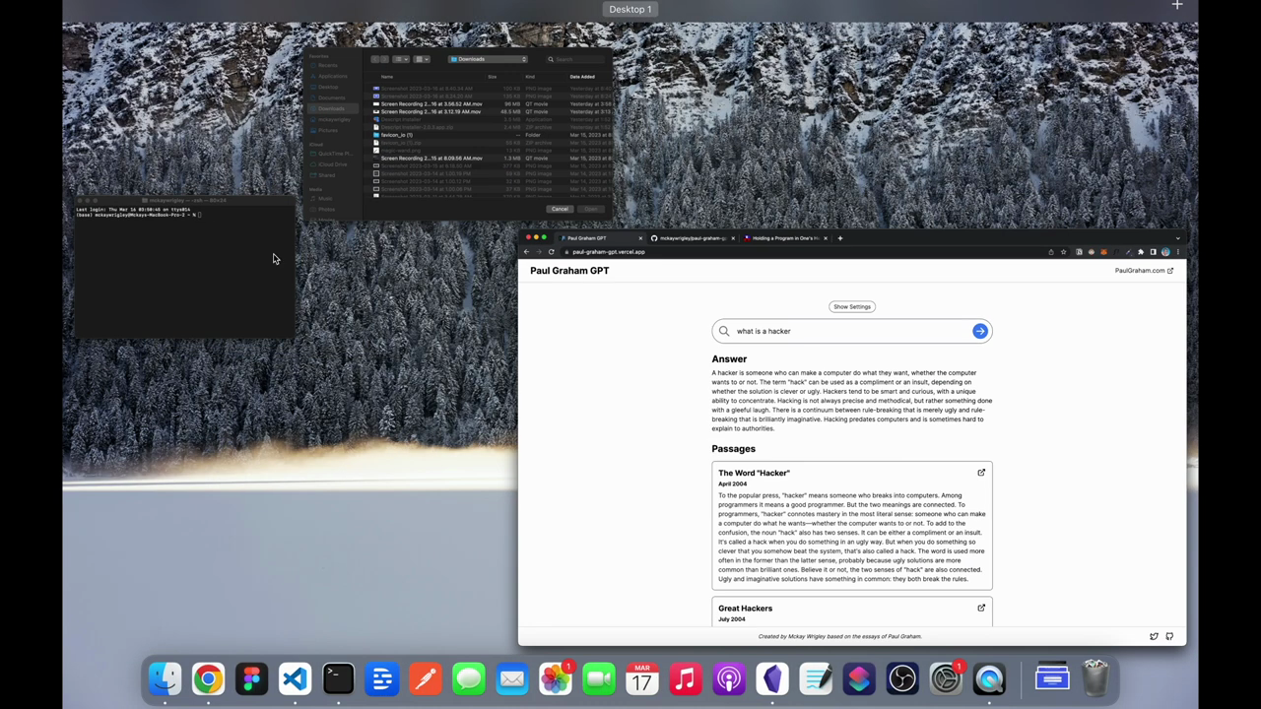Open Mail from the Dock
1261x709 pixels.
point(511,678)
